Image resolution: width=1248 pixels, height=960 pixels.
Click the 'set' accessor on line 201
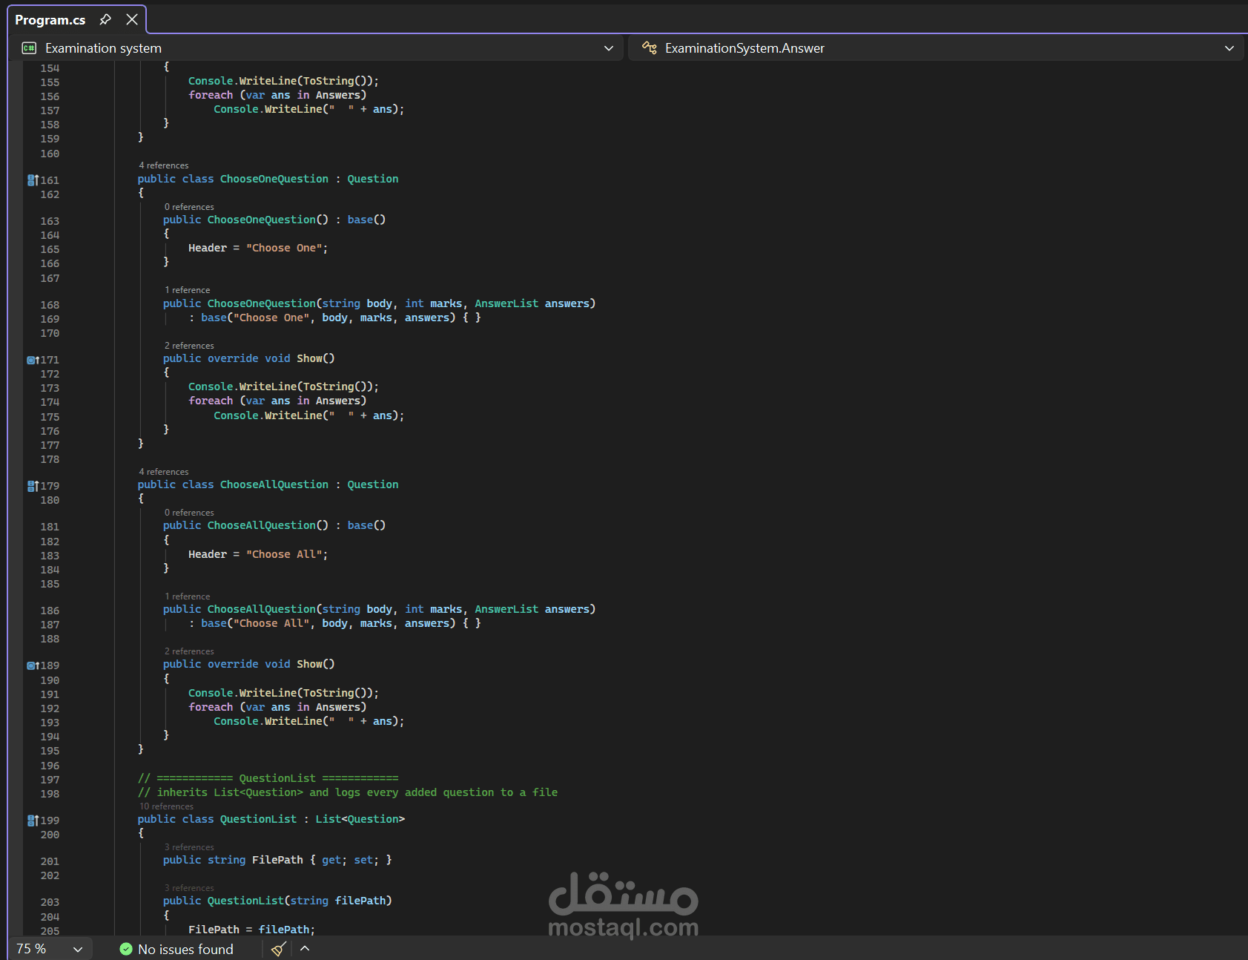[363, 860]
